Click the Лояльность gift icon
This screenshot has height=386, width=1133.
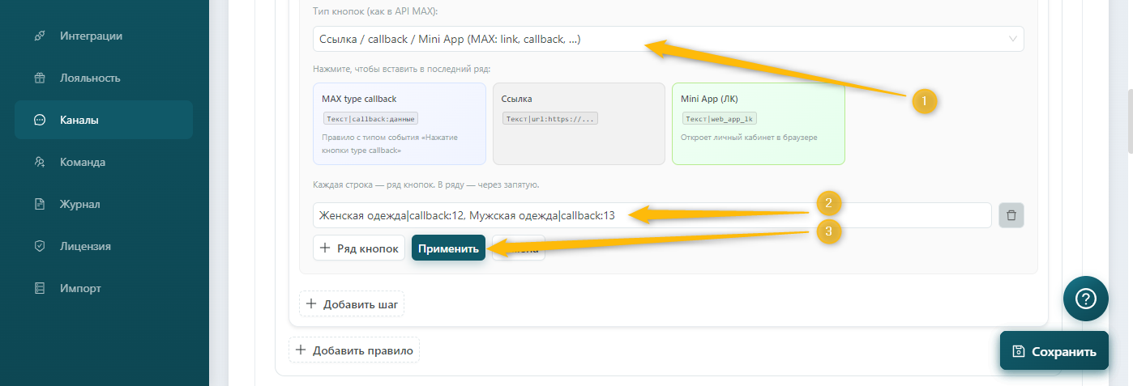39,78
